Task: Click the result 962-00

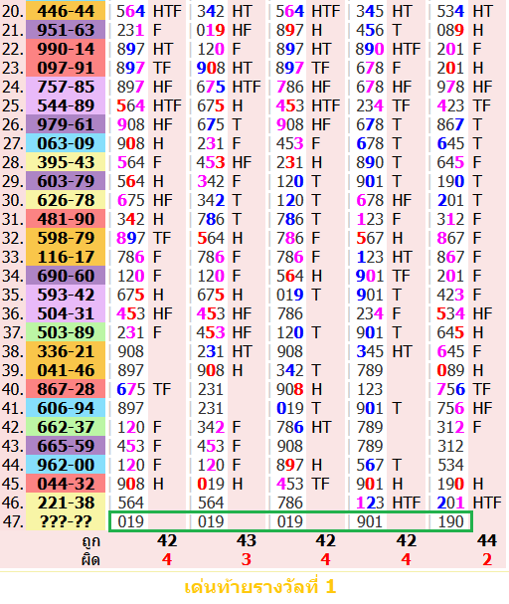Action: tap(66, 464)
